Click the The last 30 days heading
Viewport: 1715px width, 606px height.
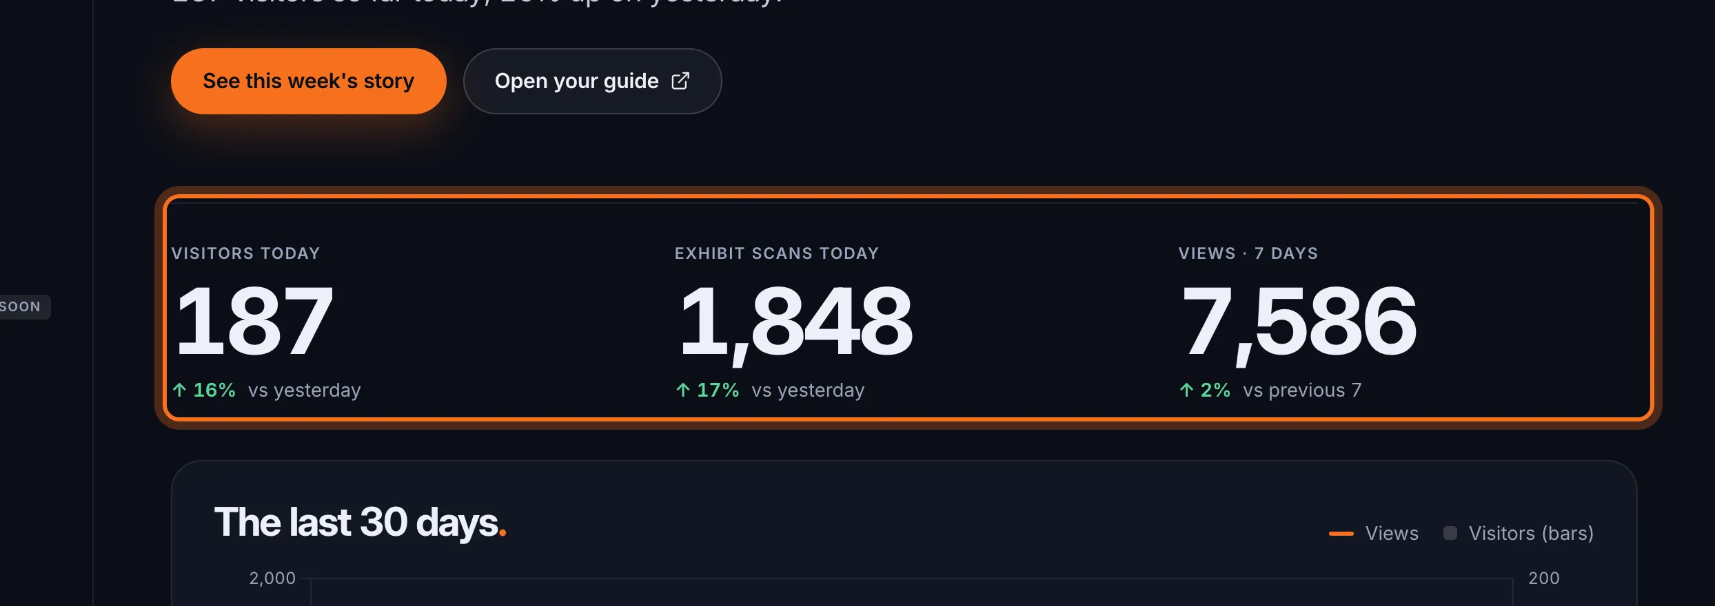[x=360, y=523]
